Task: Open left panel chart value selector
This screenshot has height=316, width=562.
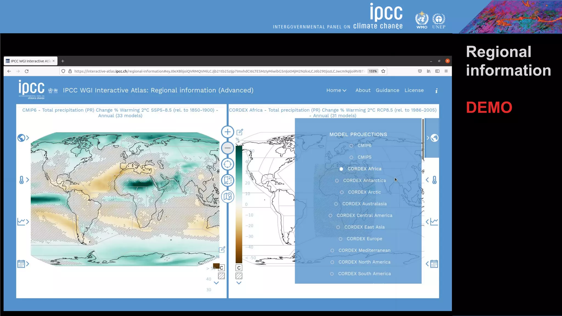Action: pyautogui.click(x=23, y=222)
